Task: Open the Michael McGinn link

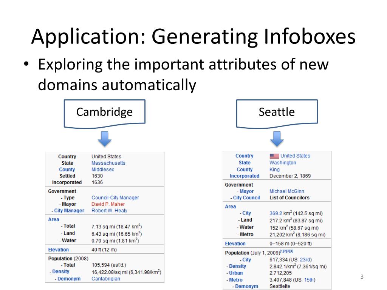Action: click(287, 191)
